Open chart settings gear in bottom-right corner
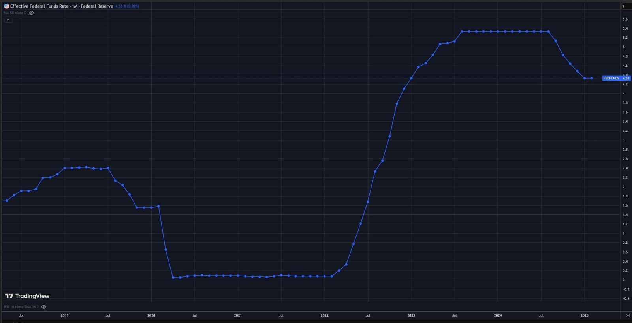The image size is (632, 323). pos(628,315)
